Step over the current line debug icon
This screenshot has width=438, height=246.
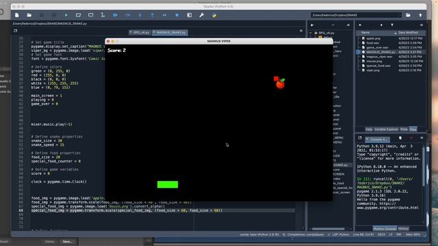pos(128,15)
